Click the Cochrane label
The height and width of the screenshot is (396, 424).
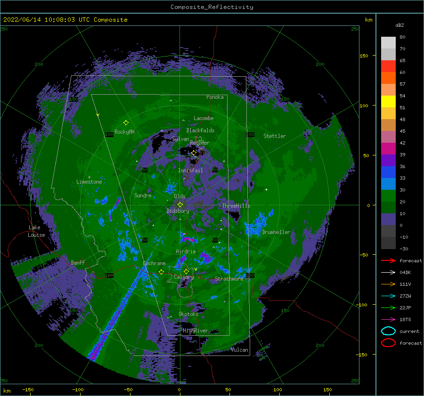(154, 263)
